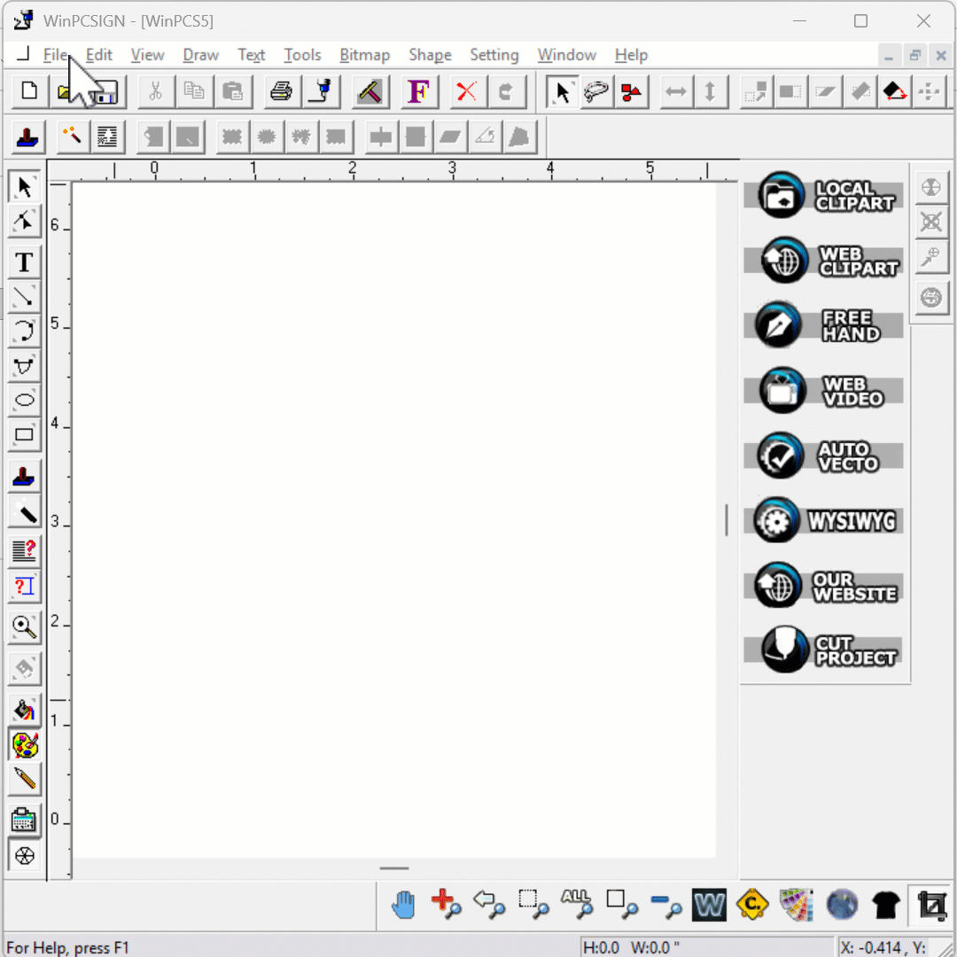Click the black T-shirt icon
The image size is (957, 957).
coord(886,905)
